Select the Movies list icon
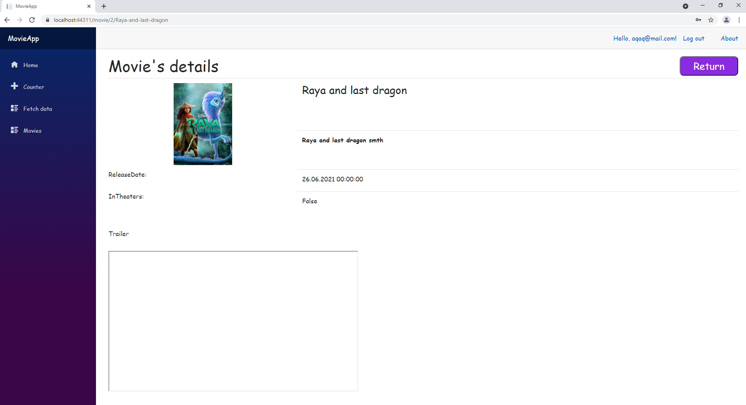Screen dimensions: 746x405 (14, 130)
